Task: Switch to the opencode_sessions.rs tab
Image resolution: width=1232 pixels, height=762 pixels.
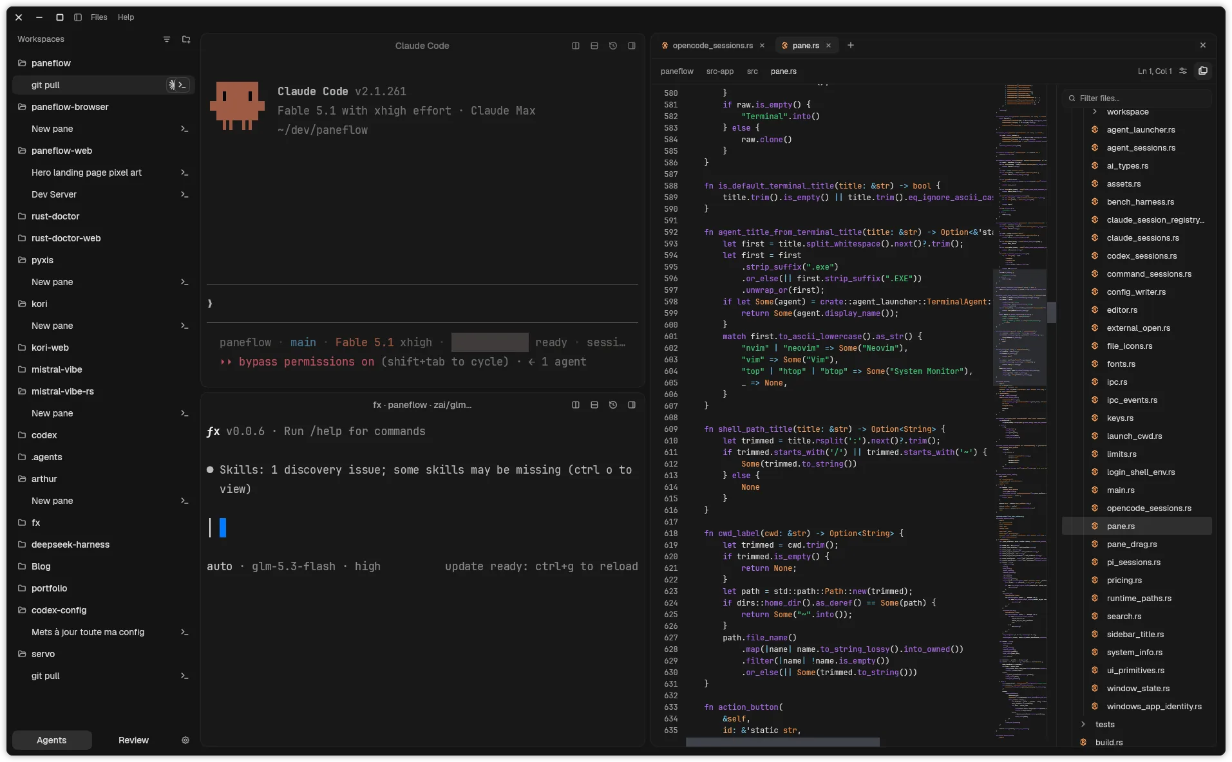Action: pyautogui.click(x=712, y=46)
